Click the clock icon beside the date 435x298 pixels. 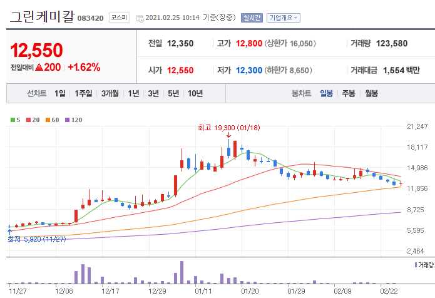[140, 18]
